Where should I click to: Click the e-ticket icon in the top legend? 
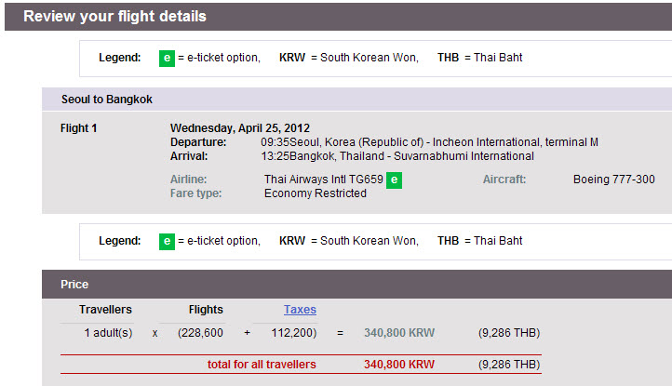coord(167,58)
